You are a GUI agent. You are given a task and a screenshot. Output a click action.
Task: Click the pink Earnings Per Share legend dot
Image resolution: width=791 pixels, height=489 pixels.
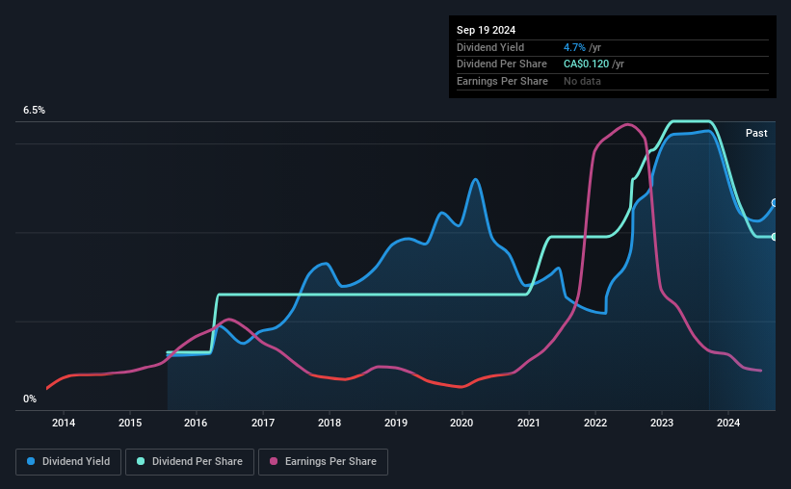click(274, 461)
